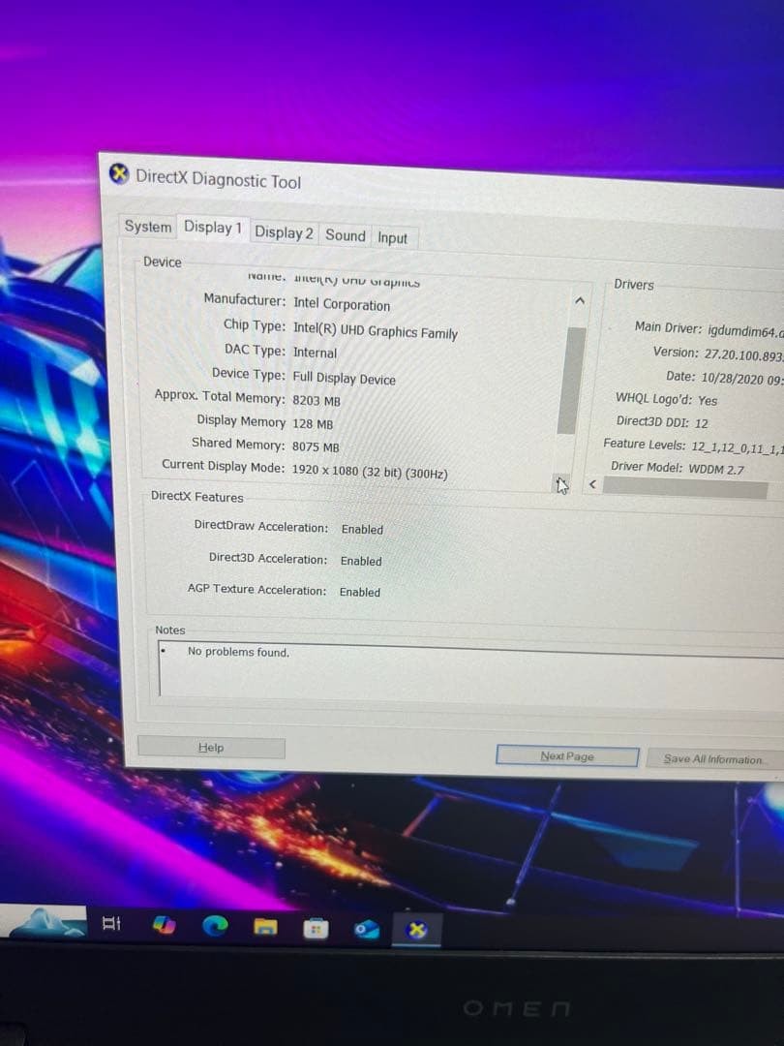Open File Explorer from the taskbar
This screenshot has height=1046, width=784.
[x=264, y=927]
